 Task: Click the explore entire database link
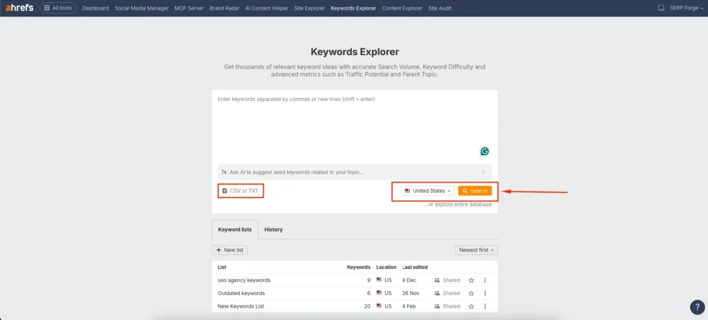point(463,205)
